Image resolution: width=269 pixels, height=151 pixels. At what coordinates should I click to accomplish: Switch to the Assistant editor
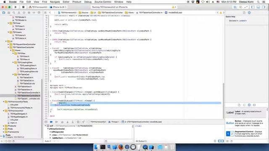tap(240, 7)
